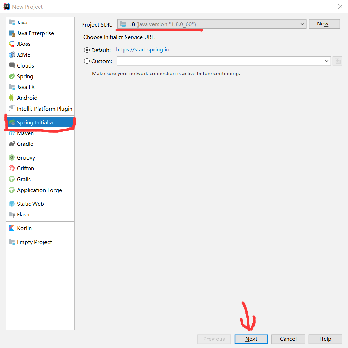Screen dimensions: 348x348
Task: Expand the Custom URL combo box
Action: [327, 61]
